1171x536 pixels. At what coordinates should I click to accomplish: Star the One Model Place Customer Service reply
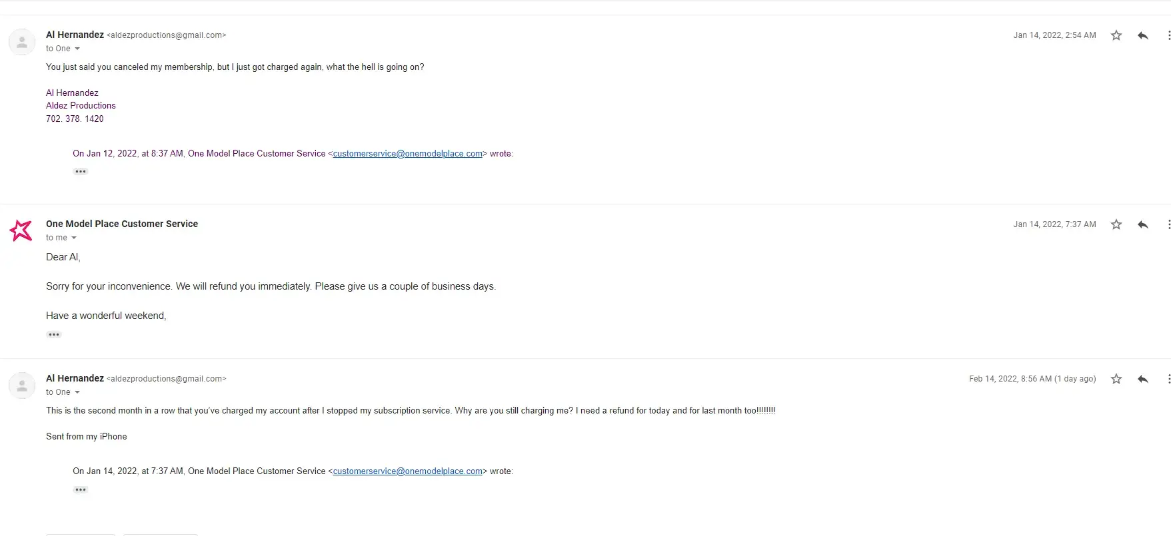point(1116,224)
